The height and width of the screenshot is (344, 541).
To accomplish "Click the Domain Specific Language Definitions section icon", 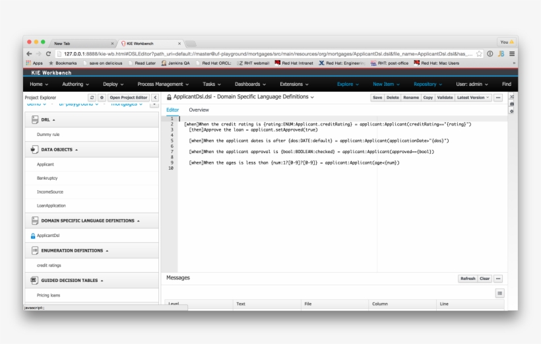I will pyautogui.click(x=35, y=221).
